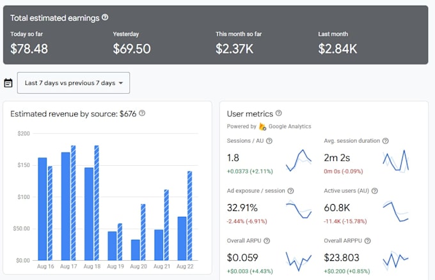Select the solid Aug 18 revenue bar

pos(89,214)
